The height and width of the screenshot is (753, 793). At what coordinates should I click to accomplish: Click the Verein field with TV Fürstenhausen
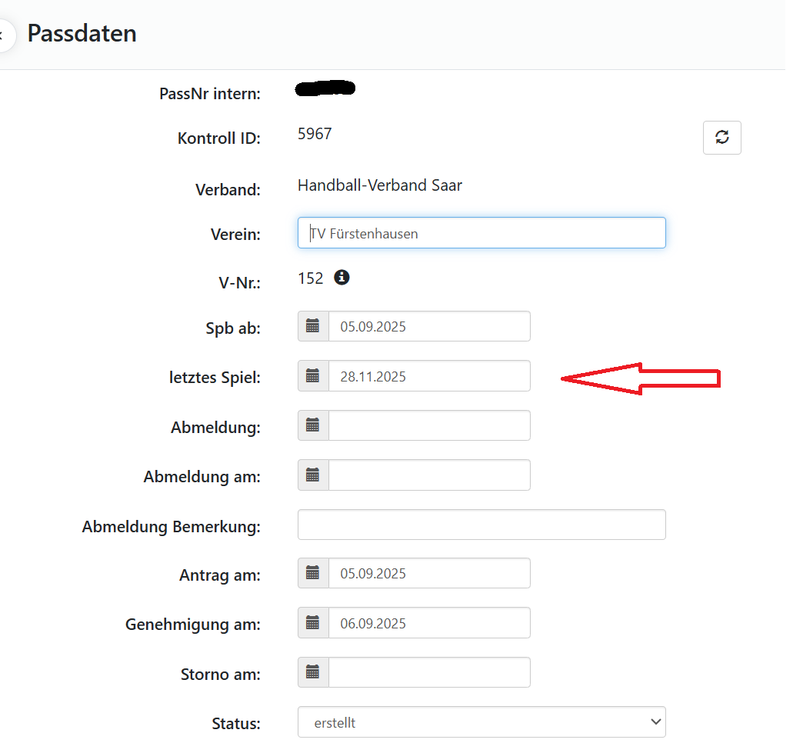point(481,233)
